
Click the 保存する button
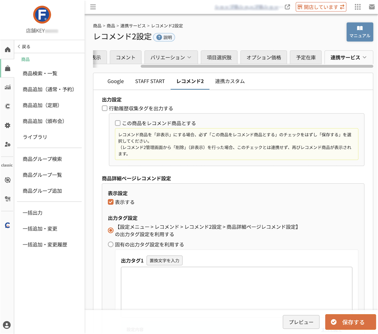click(x=351, y=322)
